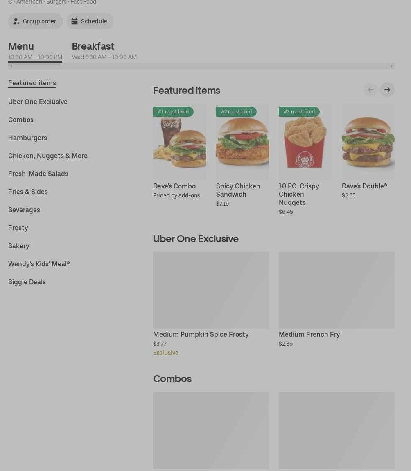This screenshot has width=411, height=471.
Task: Open the Medium French Fry item
Action: tap(336, 299)
